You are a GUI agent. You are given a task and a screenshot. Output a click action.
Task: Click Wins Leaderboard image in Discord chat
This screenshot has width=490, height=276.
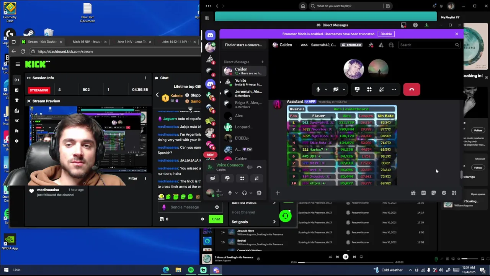342,145
